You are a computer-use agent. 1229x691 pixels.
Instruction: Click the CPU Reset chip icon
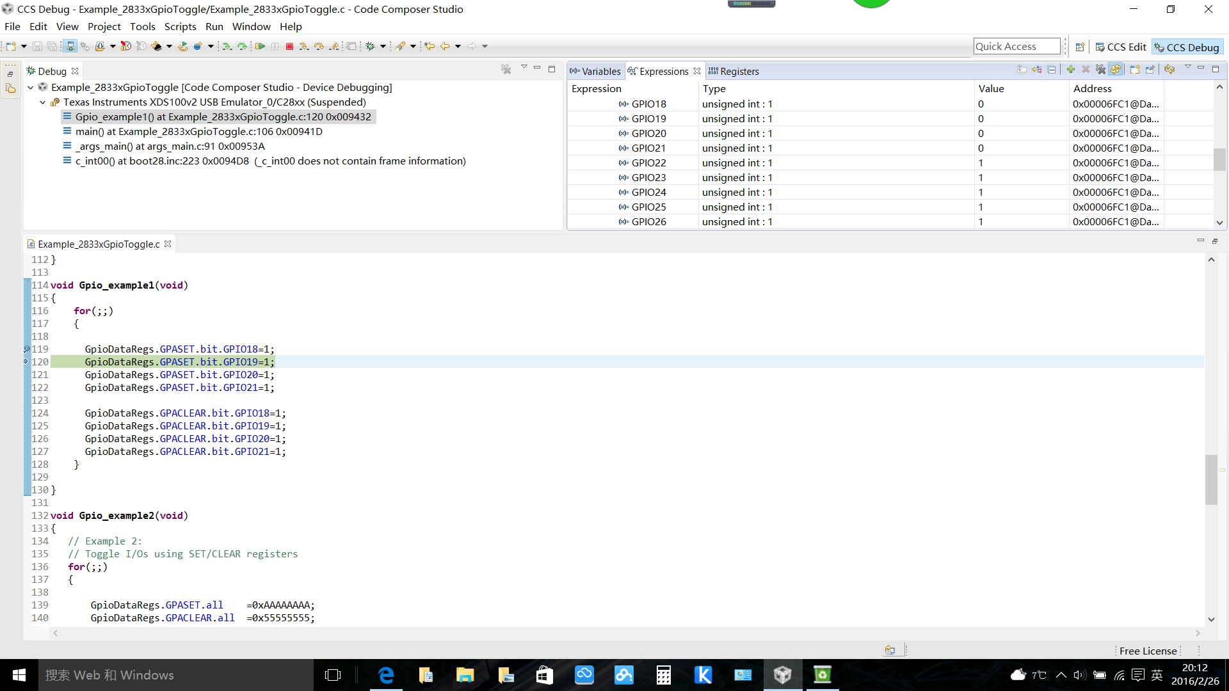point(156,46)
